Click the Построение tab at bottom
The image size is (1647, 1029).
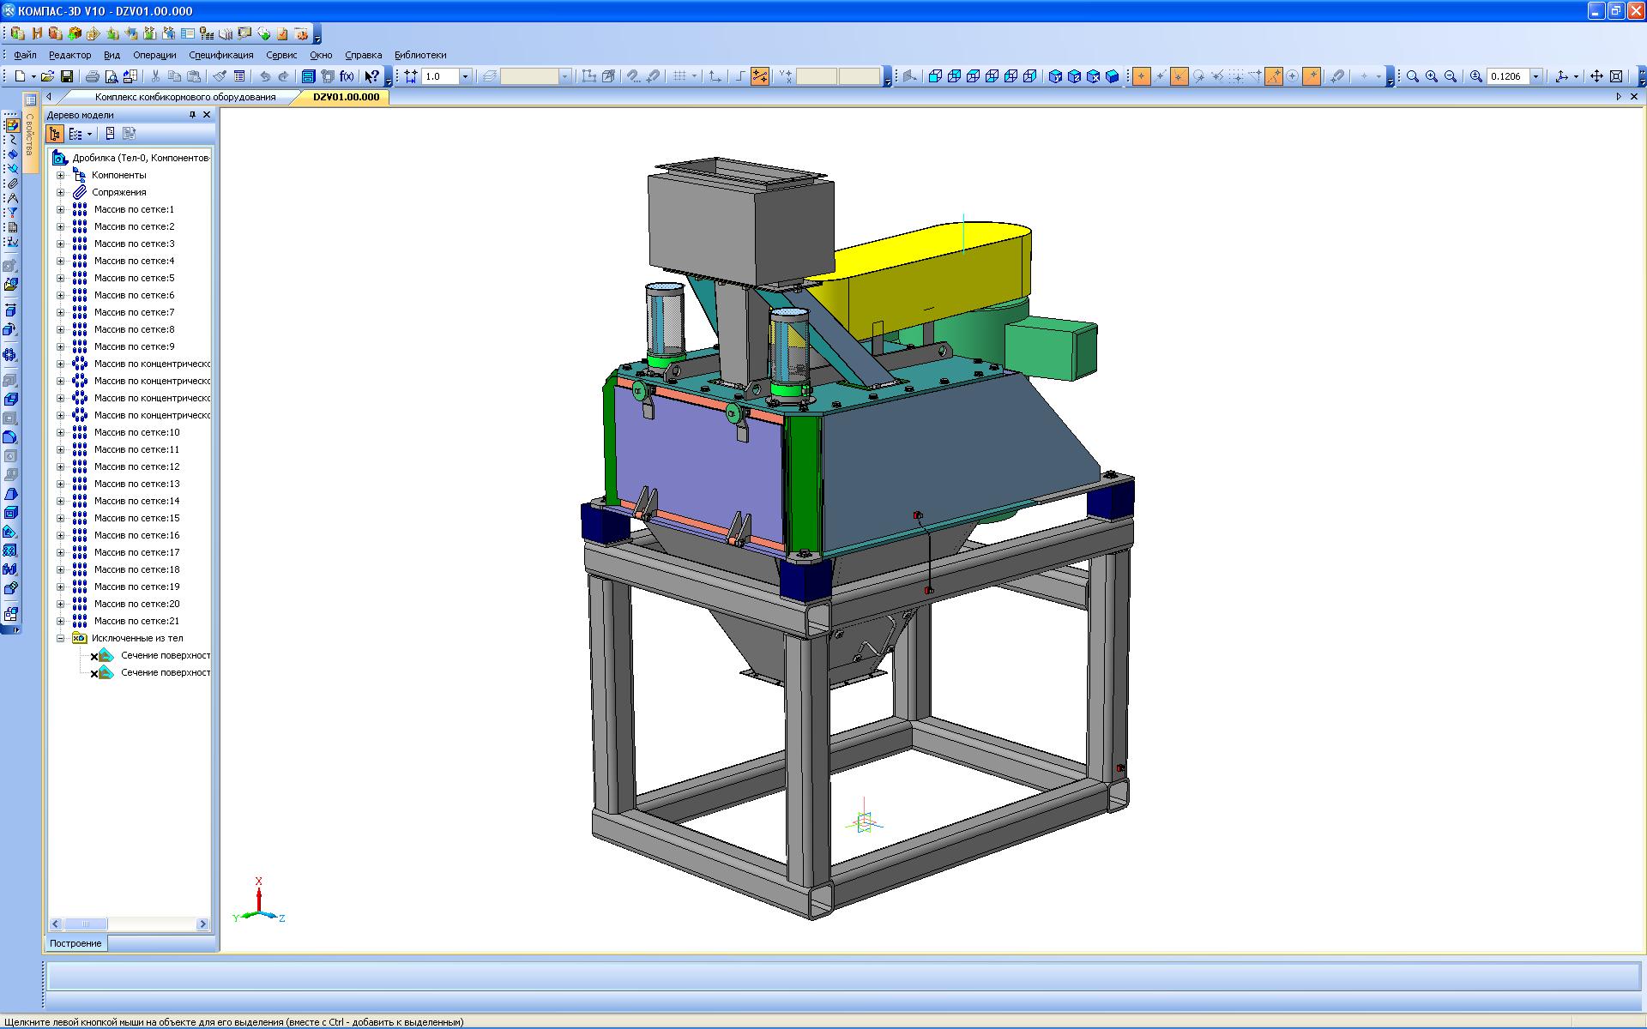[x=75, y=943]
